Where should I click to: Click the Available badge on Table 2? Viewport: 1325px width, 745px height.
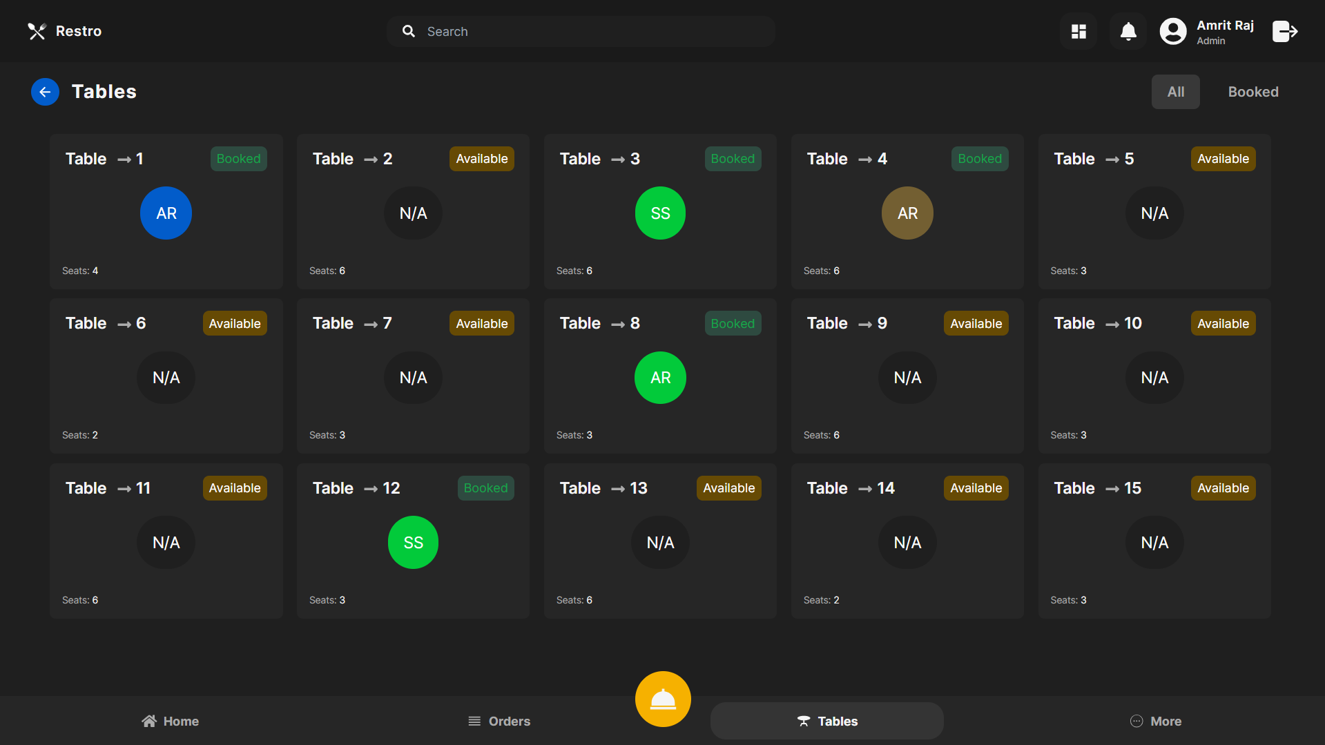coord(481,158)
